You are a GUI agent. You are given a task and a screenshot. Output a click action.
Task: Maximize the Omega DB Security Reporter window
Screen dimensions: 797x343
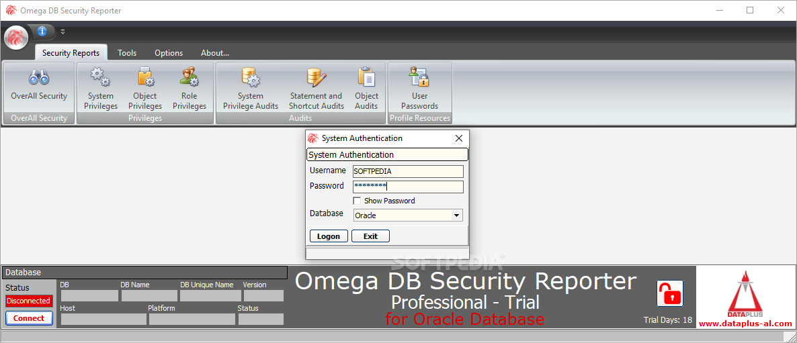click(750, 10)
